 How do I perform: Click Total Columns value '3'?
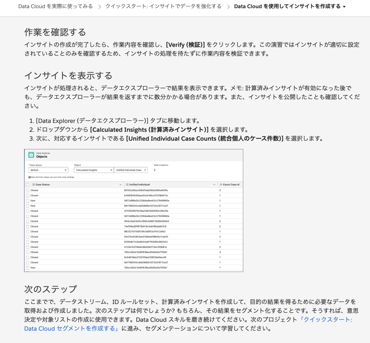(154, 170)
